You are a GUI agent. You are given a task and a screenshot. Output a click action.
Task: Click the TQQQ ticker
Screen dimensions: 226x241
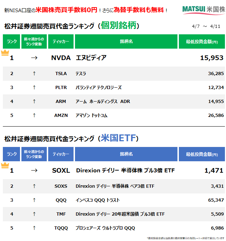(x=61, y=228)
